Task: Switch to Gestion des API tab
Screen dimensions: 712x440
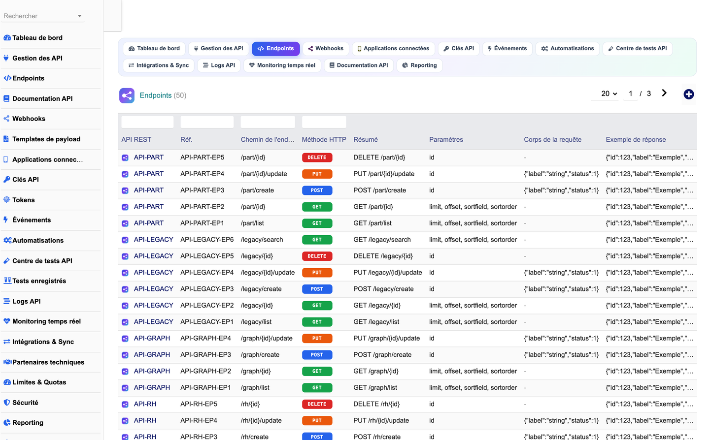Action: pos(218,49)
